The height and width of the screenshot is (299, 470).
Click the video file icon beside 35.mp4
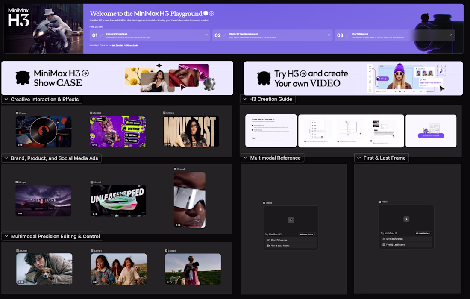(166, 250)
